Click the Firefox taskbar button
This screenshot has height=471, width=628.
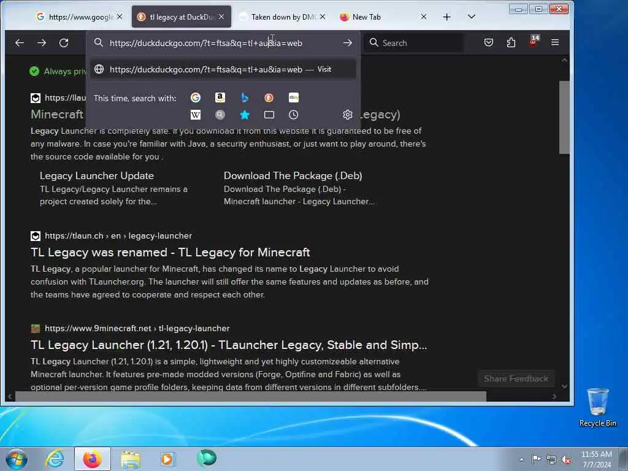93,459
